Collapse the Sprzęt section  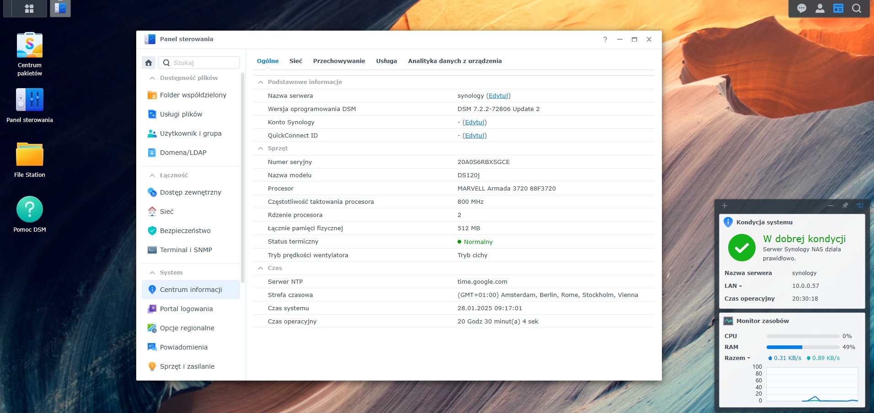261,148
